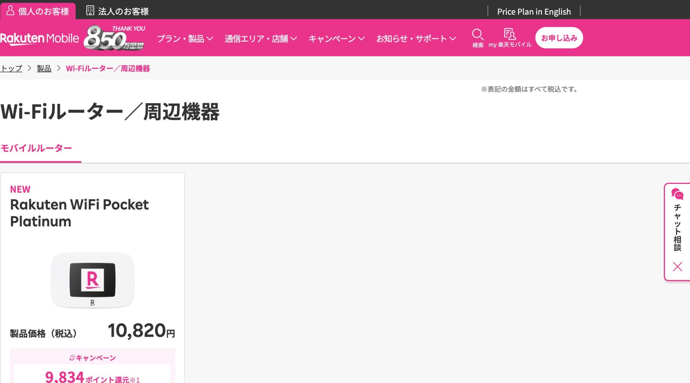Click the 10,820円 product price
Image resolution: width=690 pixels, height=383 pixels.
coord(141,330)
